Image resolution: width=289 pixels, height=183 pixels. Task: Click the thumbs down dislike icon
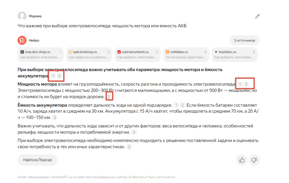pyautogui.click(x=254, y=160)
